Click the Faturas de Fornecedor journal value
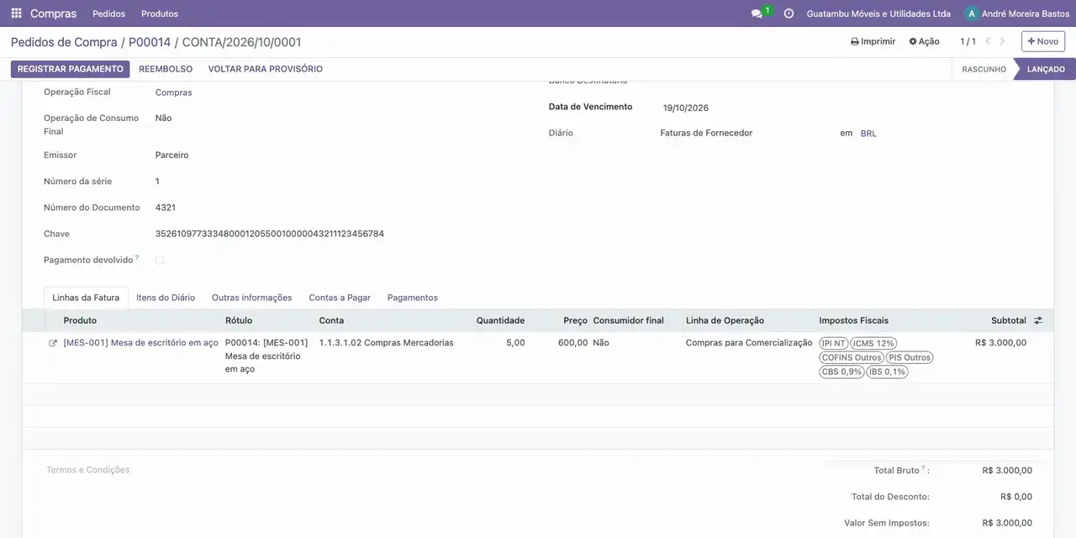This screenshot has height=538, width=1076. pyautogui.click(x=706, y=133)
